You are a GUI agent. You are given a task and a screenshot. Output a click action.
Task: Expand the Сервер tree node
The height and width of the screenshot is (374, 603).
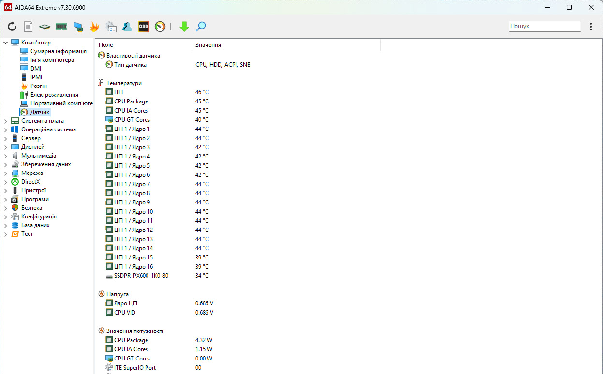coord(5,138)
